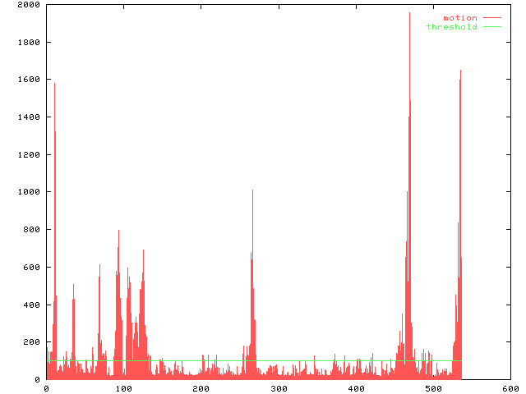Click the motion spike tip near x=10
The image size is (526, 394).
point(54,85)
